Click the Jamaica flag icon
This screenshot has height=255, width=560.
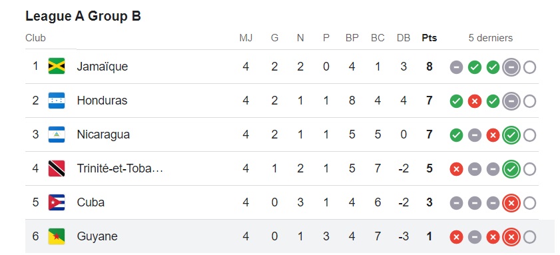[x=57, y=66]
